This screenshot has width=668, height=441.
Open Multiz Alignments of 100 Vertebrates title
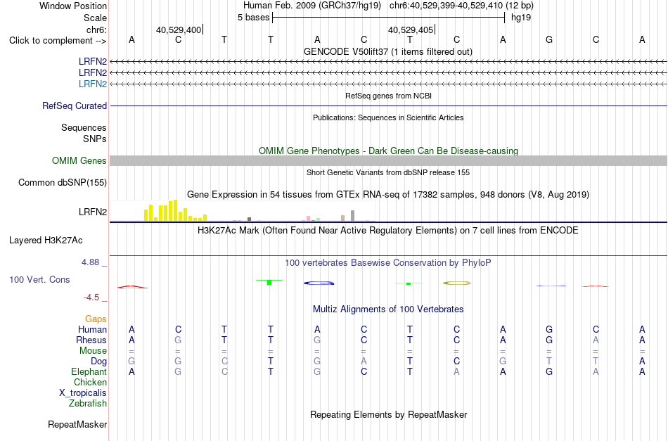(388, 309)
